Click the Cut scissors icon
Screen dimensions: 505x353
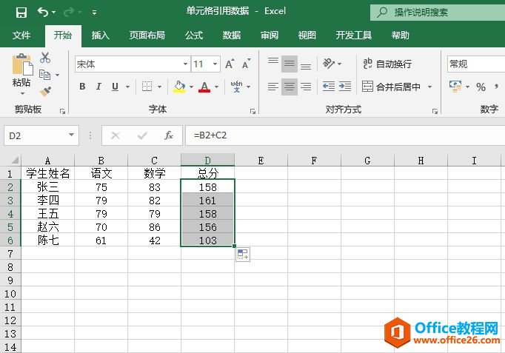click(x=45, y=58)
